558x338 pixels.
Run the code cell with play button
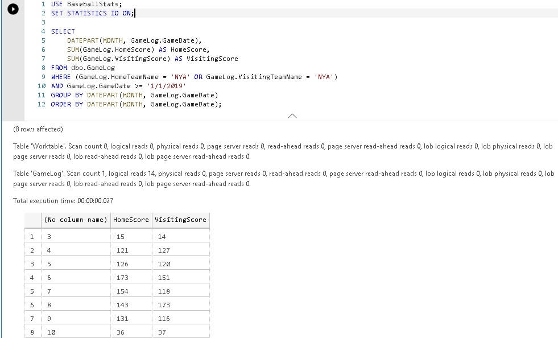(13, 9)
